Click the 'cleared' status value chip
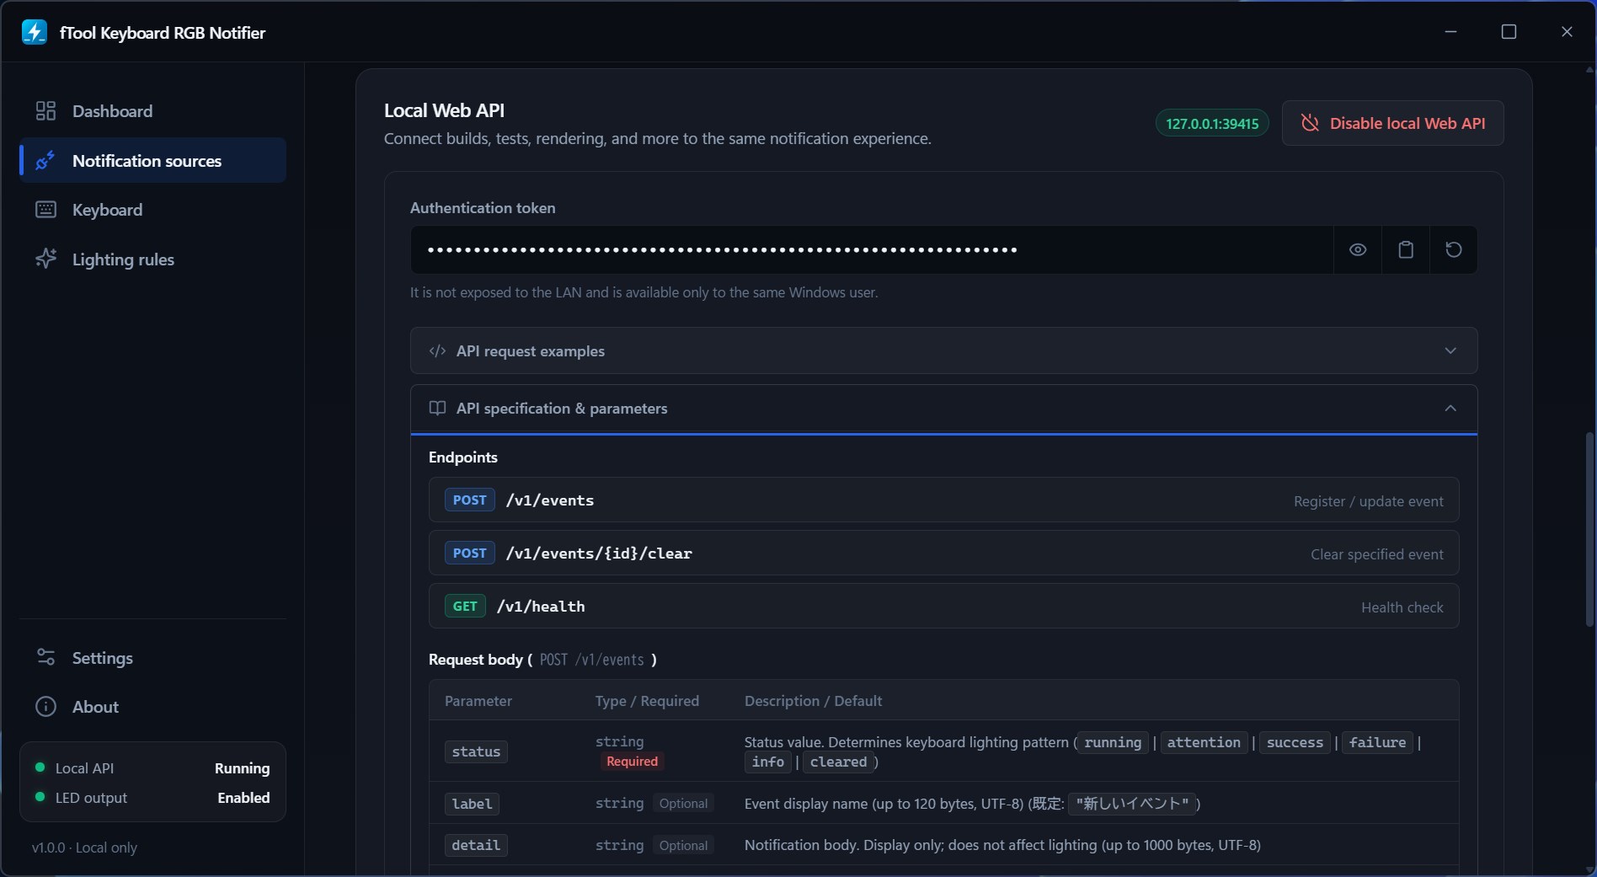The image size is (1597, 877). point(838,762)
